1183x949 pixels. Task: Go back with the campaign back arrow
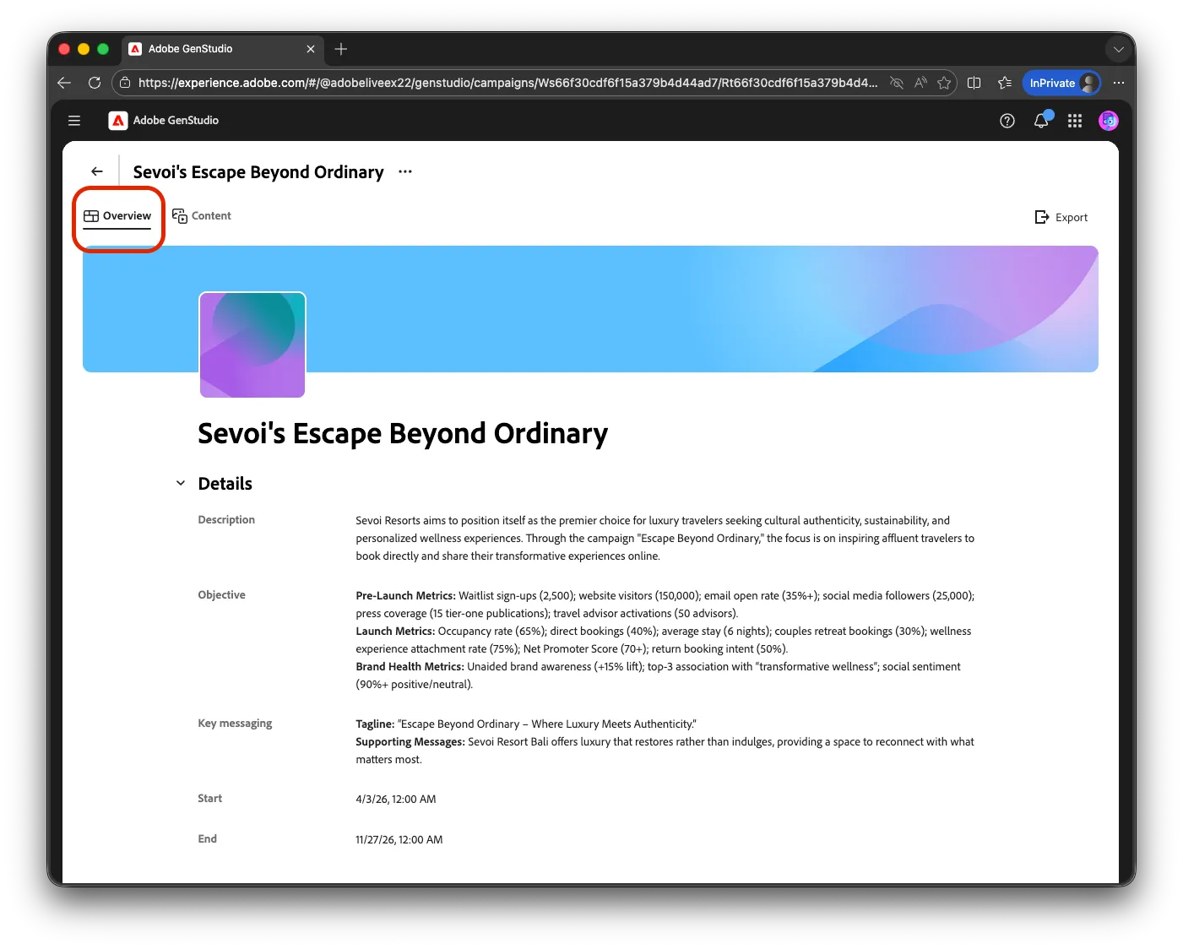point(97,171)
